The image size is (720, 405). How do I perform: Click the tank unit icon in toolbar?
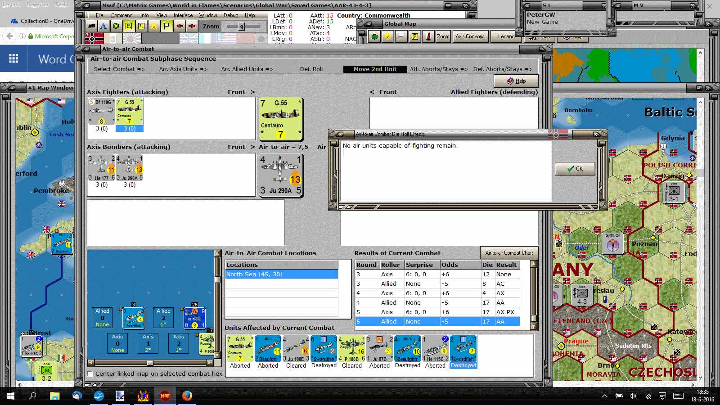click(91, 26)
